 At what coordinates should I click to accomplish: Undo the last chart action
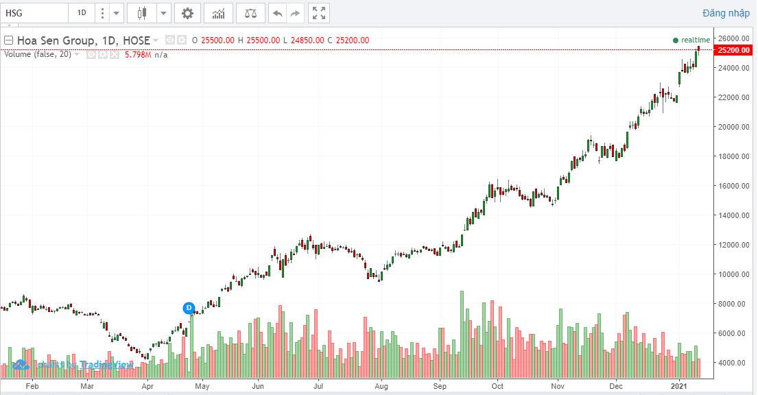pos(277,13)
